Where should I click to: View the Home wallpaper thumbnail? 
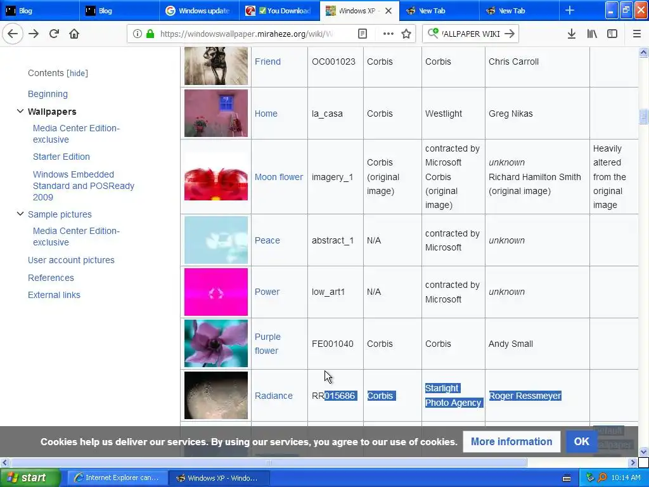216,113
